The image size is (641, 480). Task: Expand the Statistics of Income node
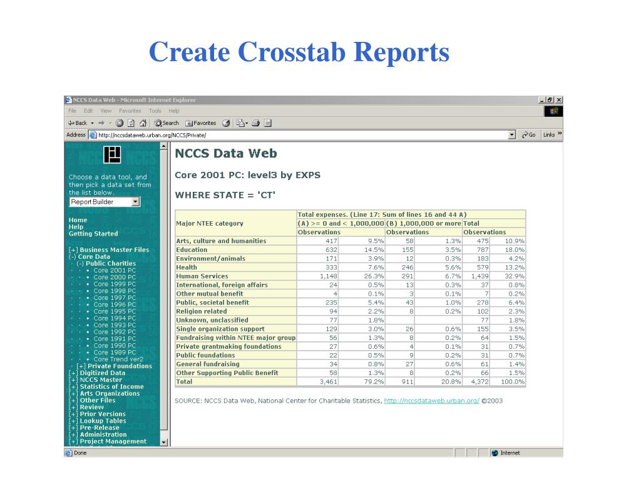click(x=73, y=386)
